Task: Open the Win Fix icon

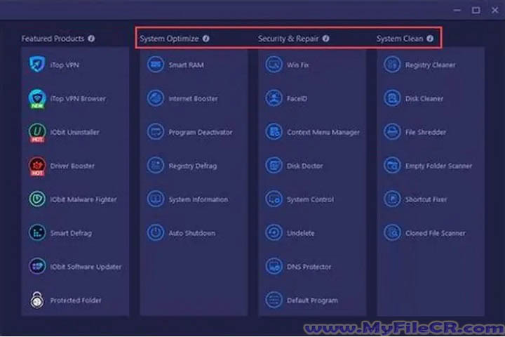Action: [274, 65]
